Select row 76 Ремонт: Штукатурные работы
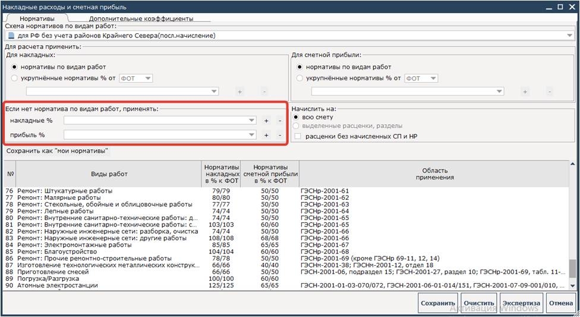 point(286,191)
